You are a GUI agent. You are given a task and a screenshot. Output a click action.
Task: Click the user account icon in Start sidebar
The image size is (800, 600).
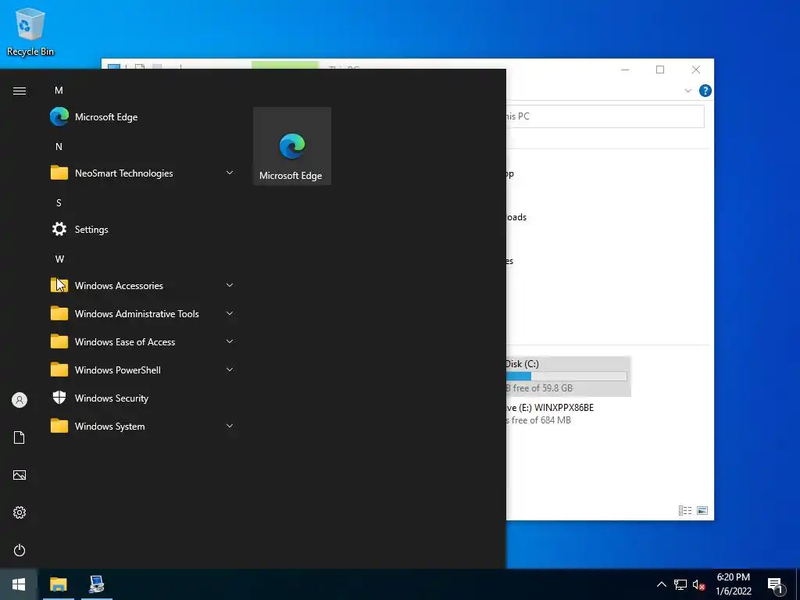pyautogui.click(x=20, y=400)
